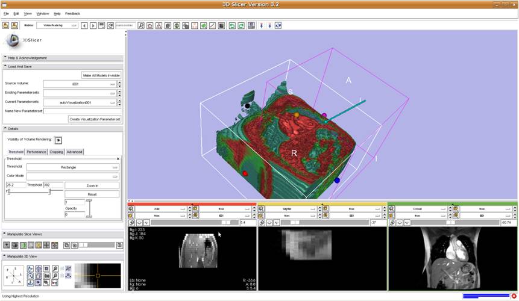Click the Name New Parameterset input field
Screen dimensions: 519x301
coord(83,111)
